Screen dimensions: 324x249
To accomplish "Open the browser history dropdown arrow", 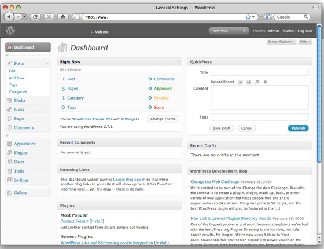I will coord(24,17).
